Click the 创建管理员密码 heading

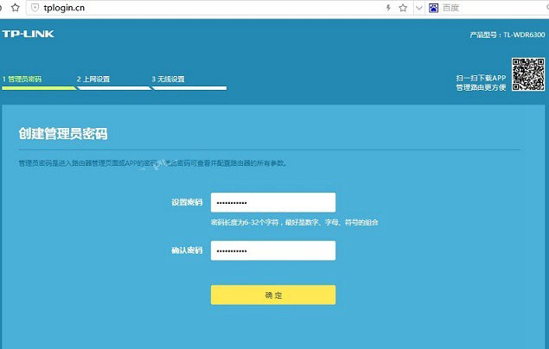click(x=68, y=134)
